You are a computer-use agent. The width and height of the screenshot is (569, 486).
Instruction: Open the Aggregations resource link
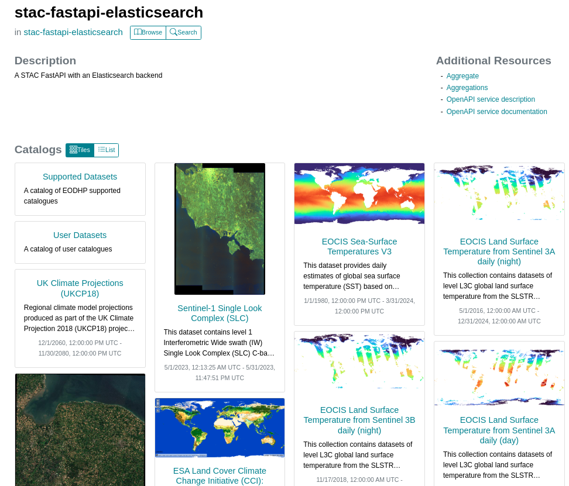click(x=467, y=87)
